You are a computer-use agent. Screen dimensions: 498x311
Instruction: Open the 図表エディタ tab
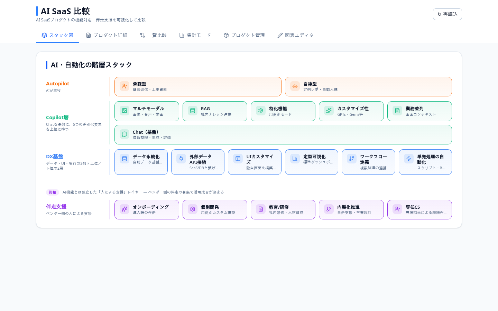pyautogui.click(x=296, y=35)
